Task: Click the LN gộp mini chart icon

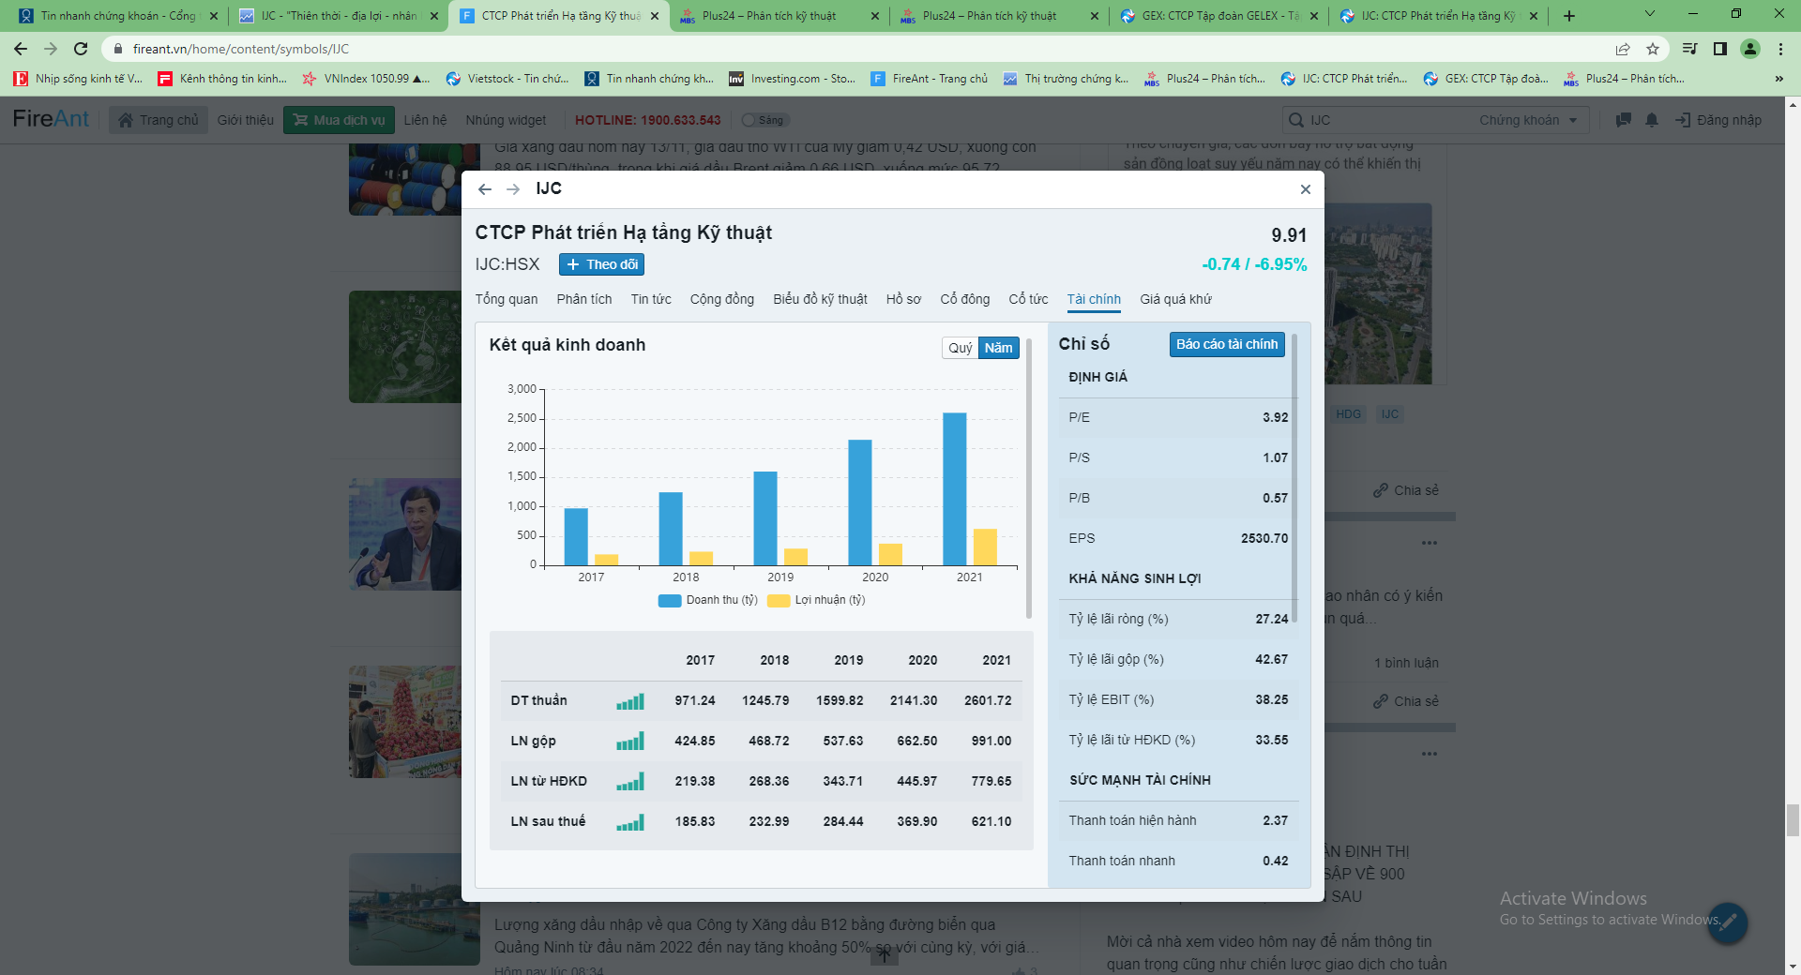Action: click(630, 742)
